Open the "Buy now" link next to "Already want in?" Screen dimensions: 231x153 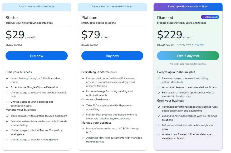tap(199, 44)
